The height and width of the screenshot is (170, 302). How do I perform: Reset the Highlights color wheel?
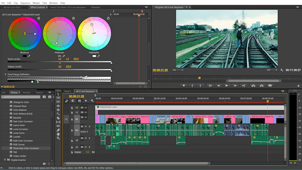click(x=108, y=18)
